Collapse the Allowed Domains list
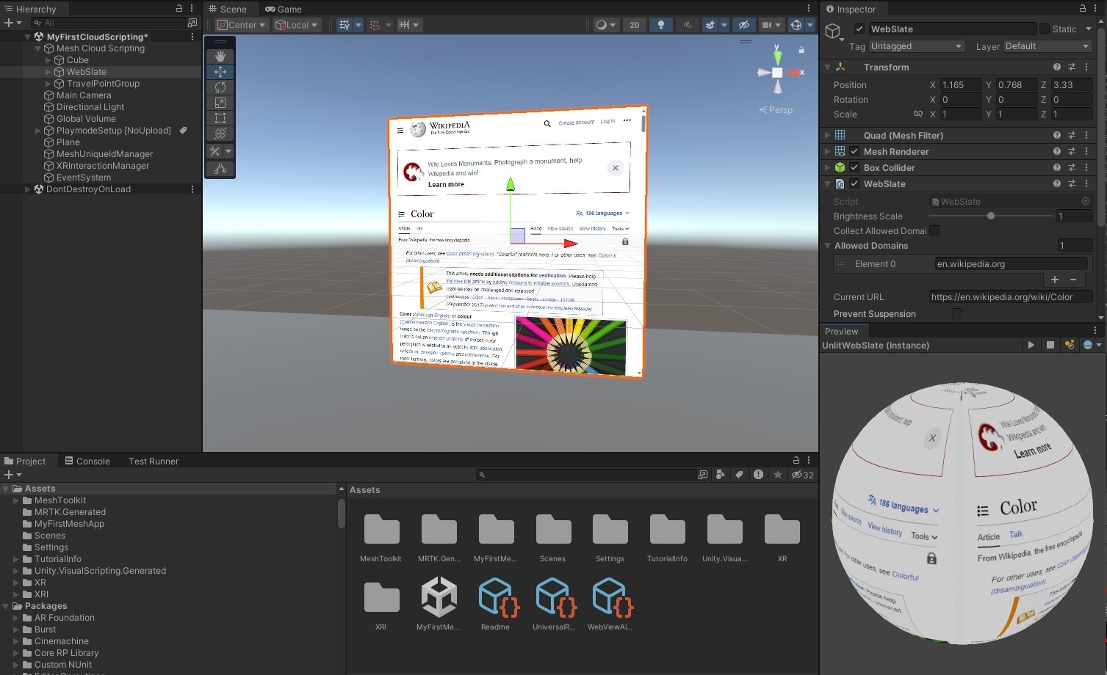This screenshot has width=1107, height=675. pos(828,246)
